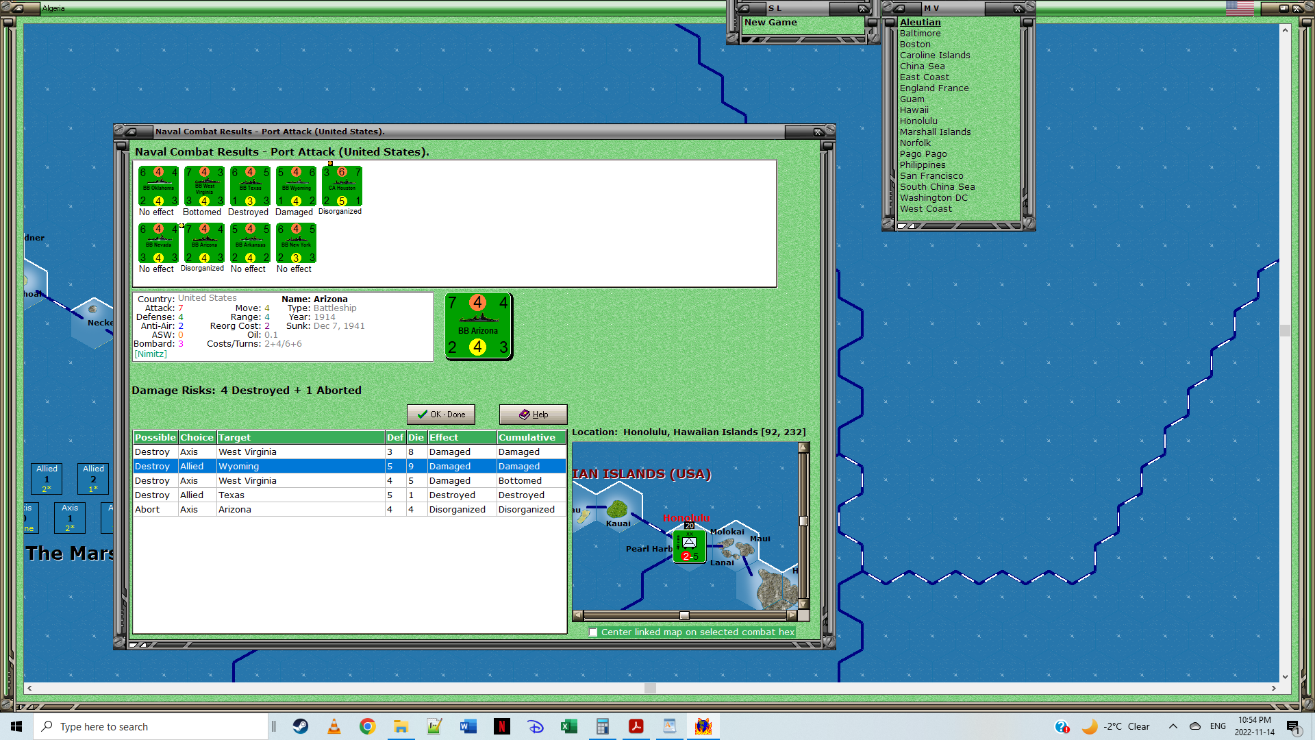Screen dimensions: 1315x740
Task: Select the BB Oklahoma ship counter
Action: pyautogui.click(x=158, y=186)
